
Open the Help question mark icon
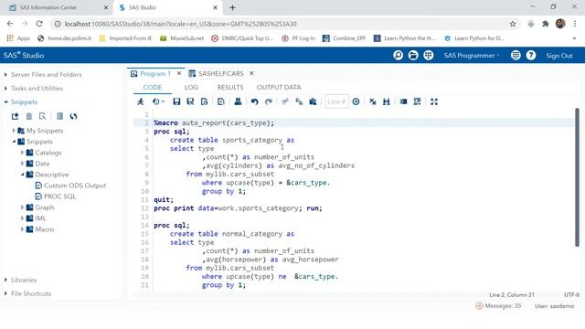tap(531, 55)
